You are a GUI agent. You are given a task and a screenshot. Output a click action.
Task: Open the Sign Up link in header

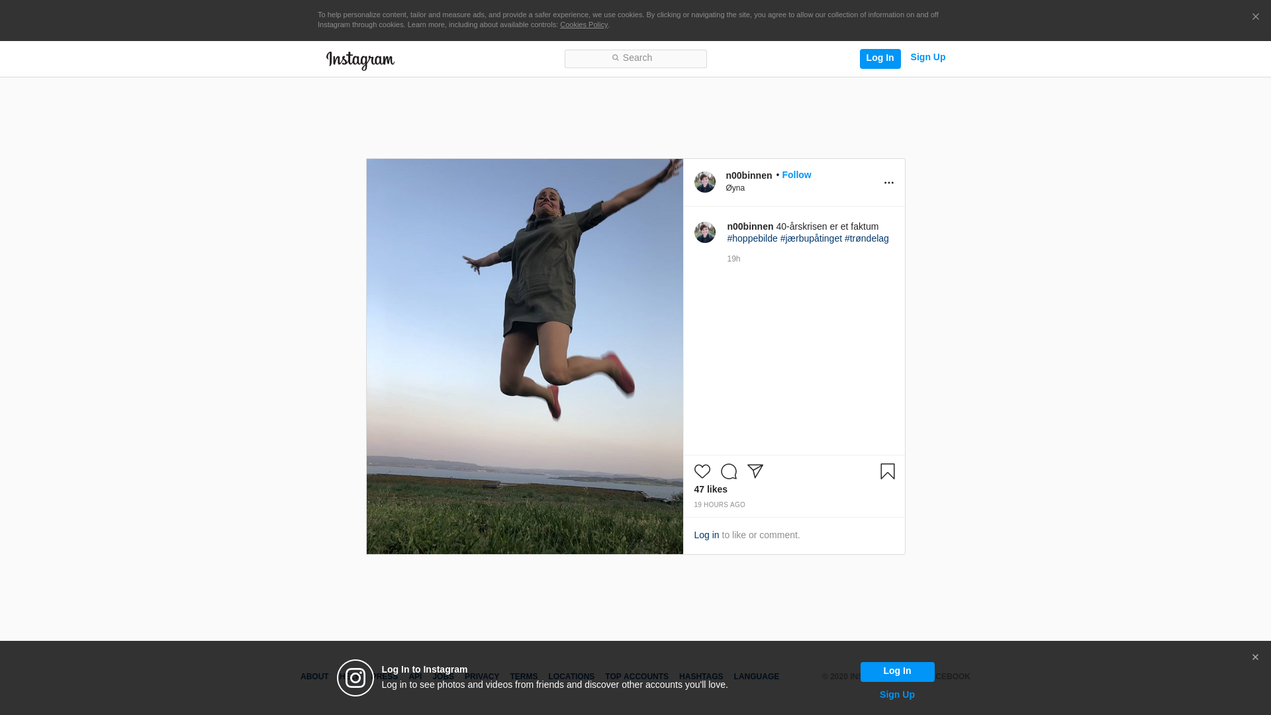[927, 58]
